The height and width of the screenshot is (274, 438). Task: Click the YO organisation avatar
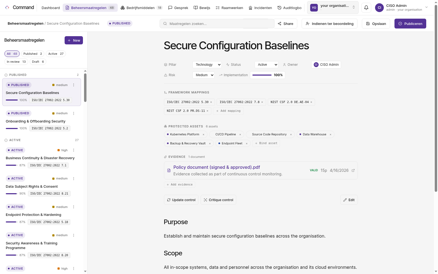314,8
